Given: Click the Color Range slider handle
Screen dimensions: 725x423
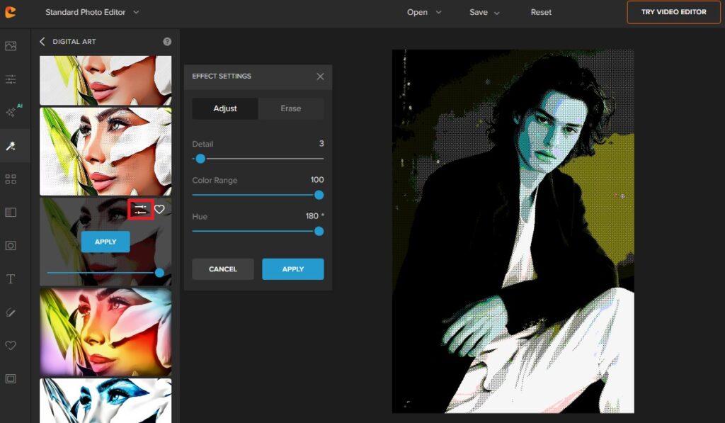Looking at the screenshot, I should click(x=319, y=195).
